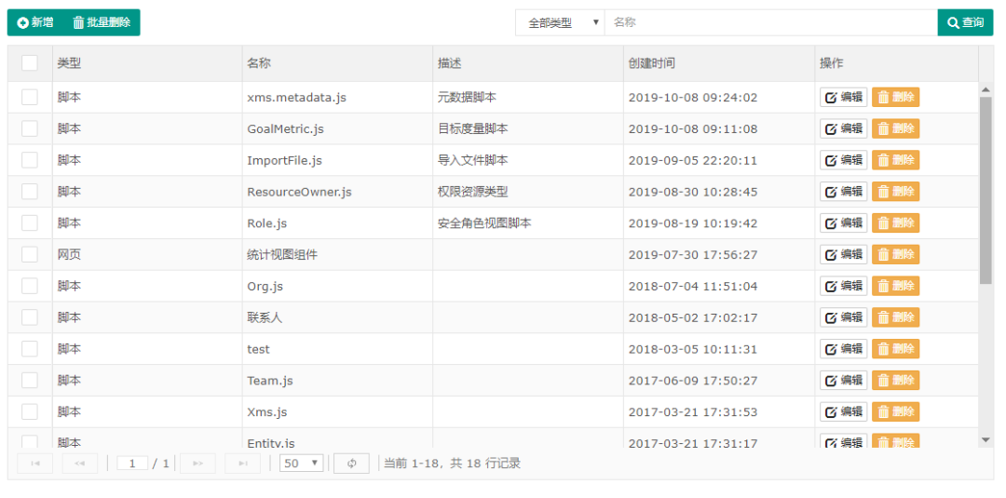Viewport: 1006px width, 498px height.
Task: Focus the 名称 search input field
Action: click(x=771, y=22)
